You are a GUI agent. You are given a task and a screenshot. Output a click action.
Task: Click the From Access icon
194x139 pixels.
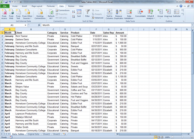click(4, 14)
